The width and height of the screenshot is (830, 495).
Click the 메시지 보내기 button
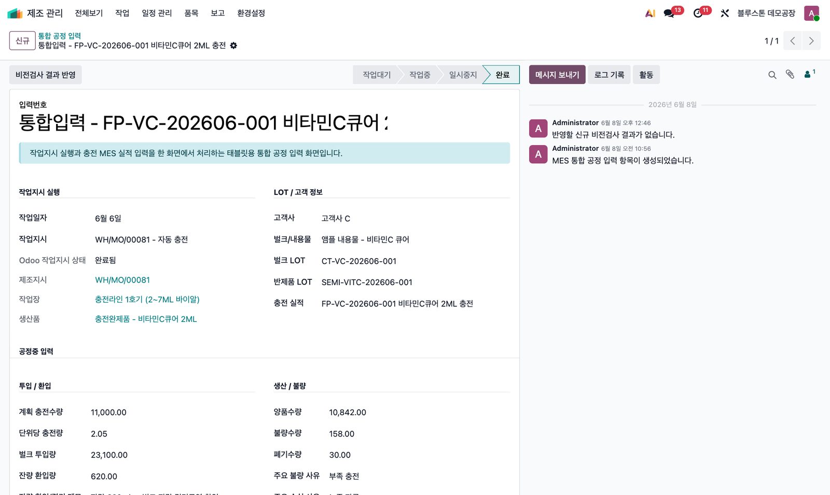click(557, 75)
